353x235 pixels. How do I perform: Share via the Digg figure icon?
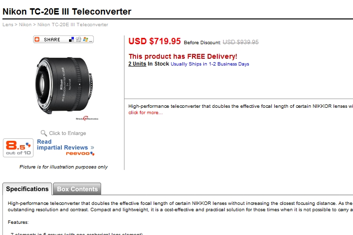(x=78, y=40)
